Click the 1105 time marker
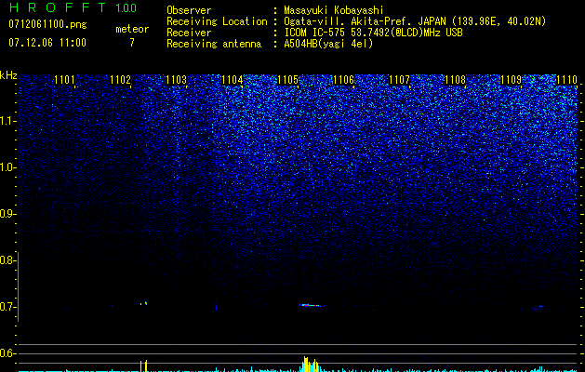Viewport: 585px width, 372px height. click(287, 80)
